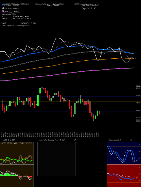This screenshot has height=187, width=141.
Task: Click the magenta 200 Day EMA legend swatch
Action: pos(3,12)
